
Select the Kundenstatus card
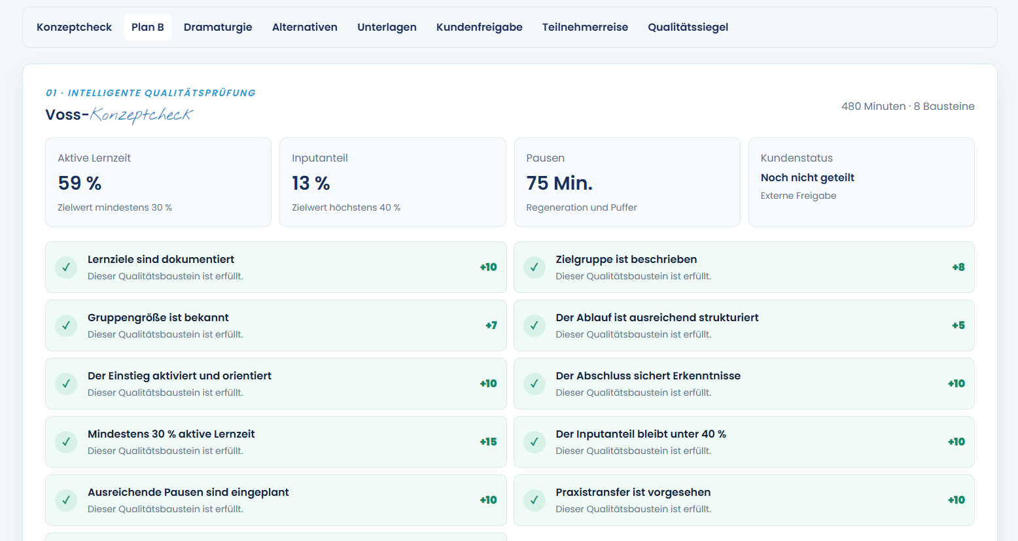point(862,182)
